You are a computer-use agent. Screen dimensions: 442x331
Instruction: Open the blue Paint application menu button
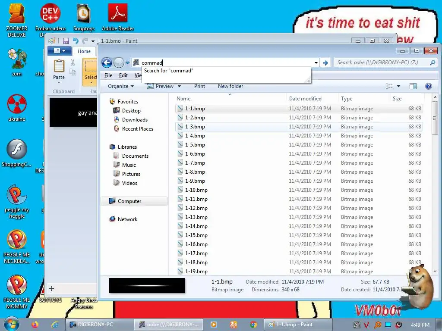59,51
